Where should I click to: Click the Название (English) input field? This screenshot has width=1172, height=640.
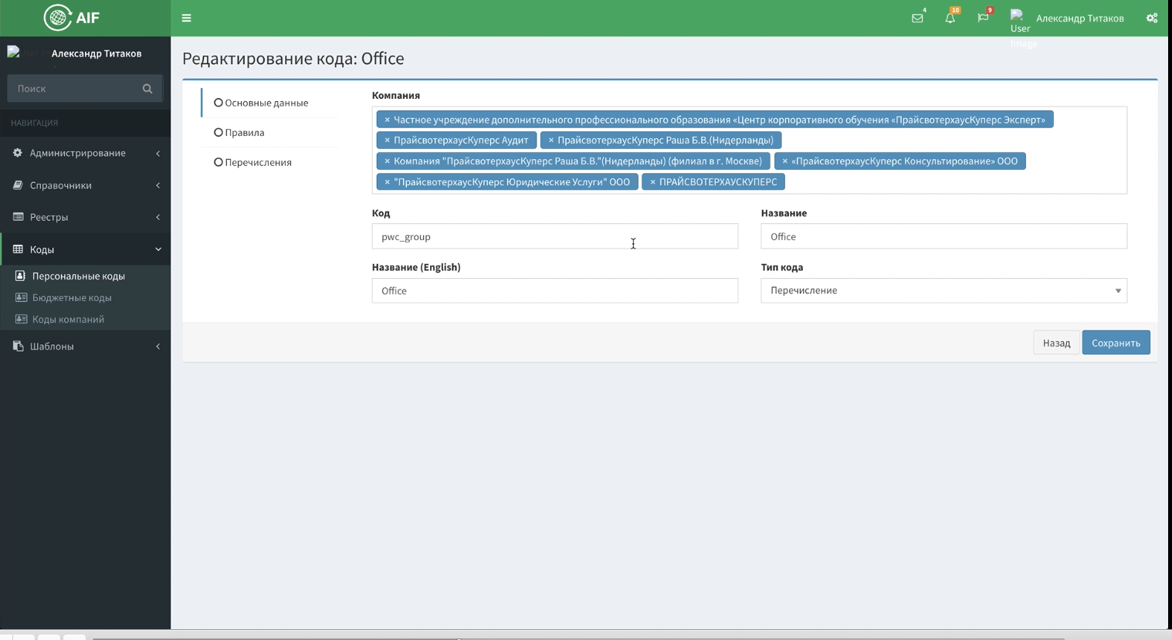[x=554, y=290]
